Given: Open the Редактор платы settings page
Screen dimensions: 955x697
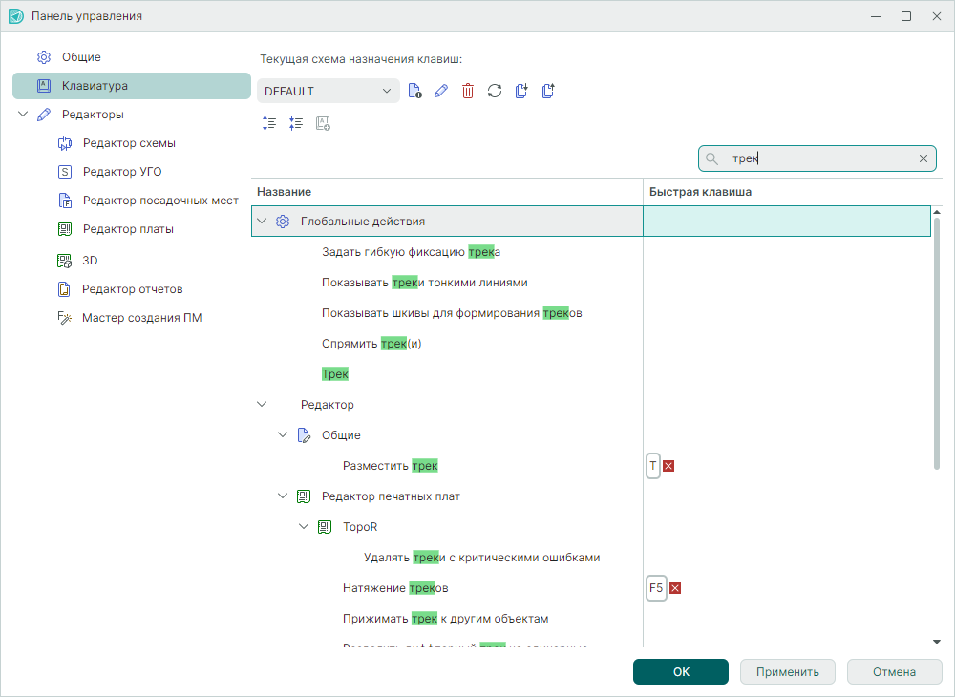Looking at the screenshot, I should tap(128, 229).
